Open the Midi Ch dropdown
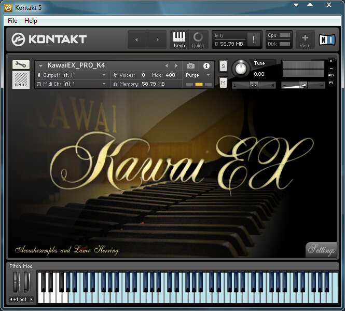Viewport: 345px width, 311px height. click(x=72, y=84)
